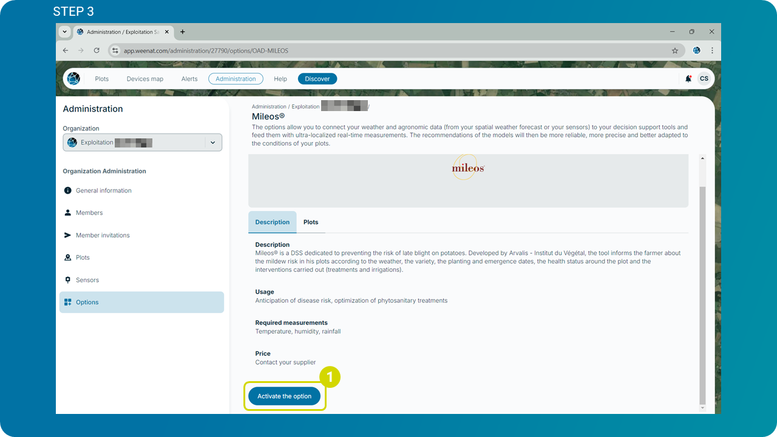This screenshot has width=777, height=437.
Task: Click scrollbar up arrow in content panel
Action: 703,158
